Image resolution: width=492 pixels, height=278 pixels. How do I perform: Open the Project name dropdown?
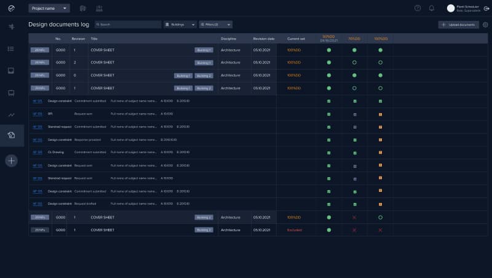[x=49, y=8]
